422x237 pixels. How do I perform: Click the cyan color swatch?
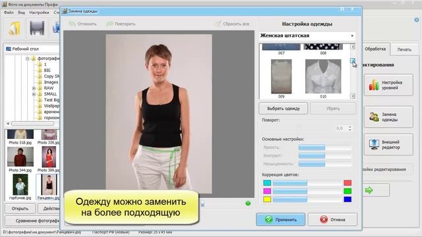coord(267,183)
